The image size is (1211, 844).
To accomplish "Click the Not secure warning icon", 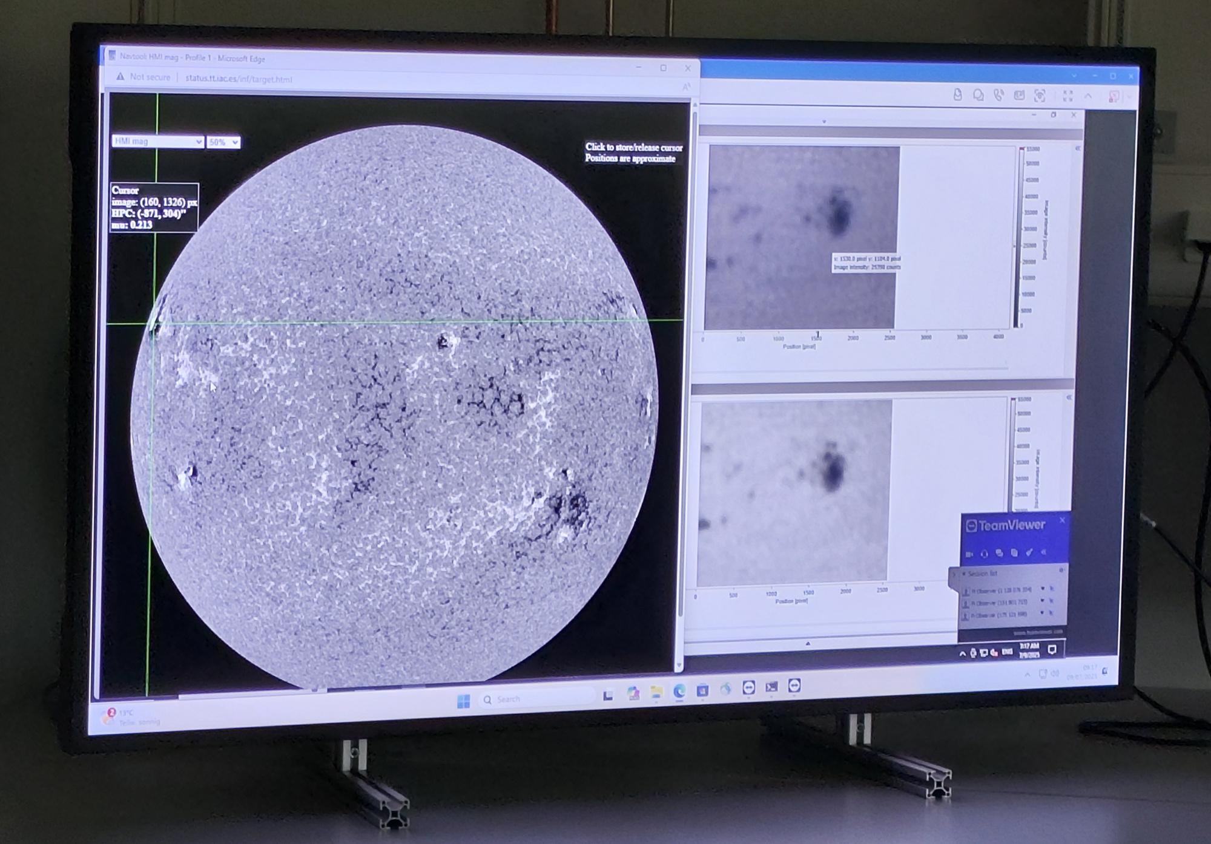I will point(120,77).
